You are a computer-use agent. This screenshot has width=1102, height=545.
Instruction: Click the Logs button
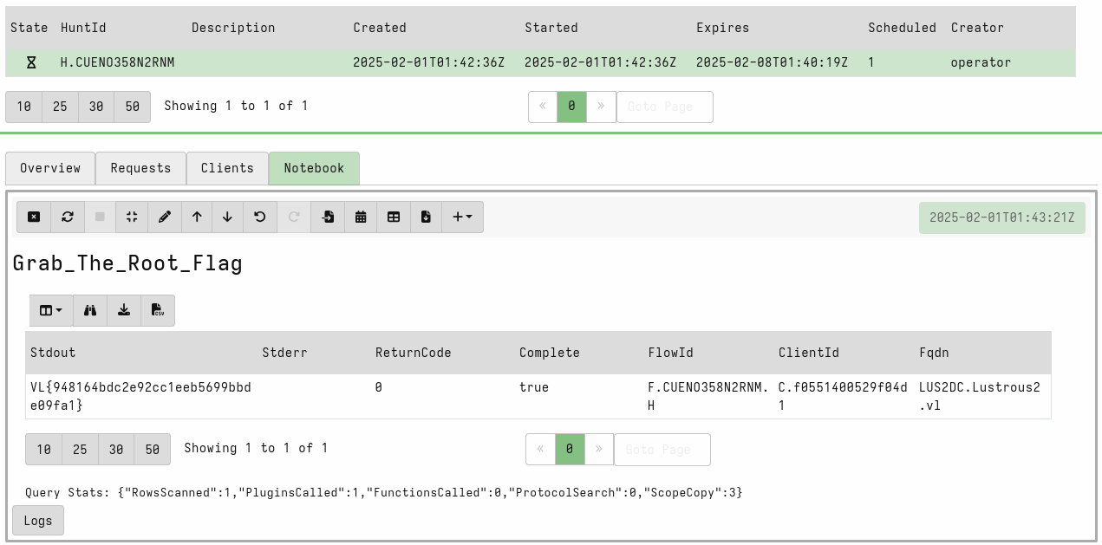point(38,521)
